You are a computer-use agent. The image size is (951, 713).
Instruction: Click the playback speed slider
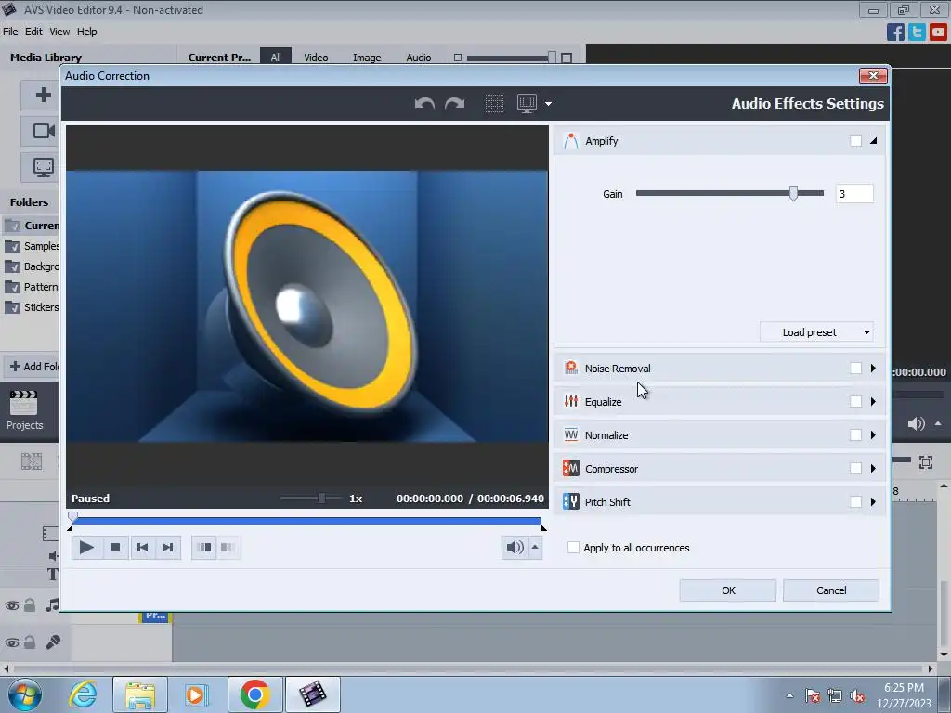311,499
